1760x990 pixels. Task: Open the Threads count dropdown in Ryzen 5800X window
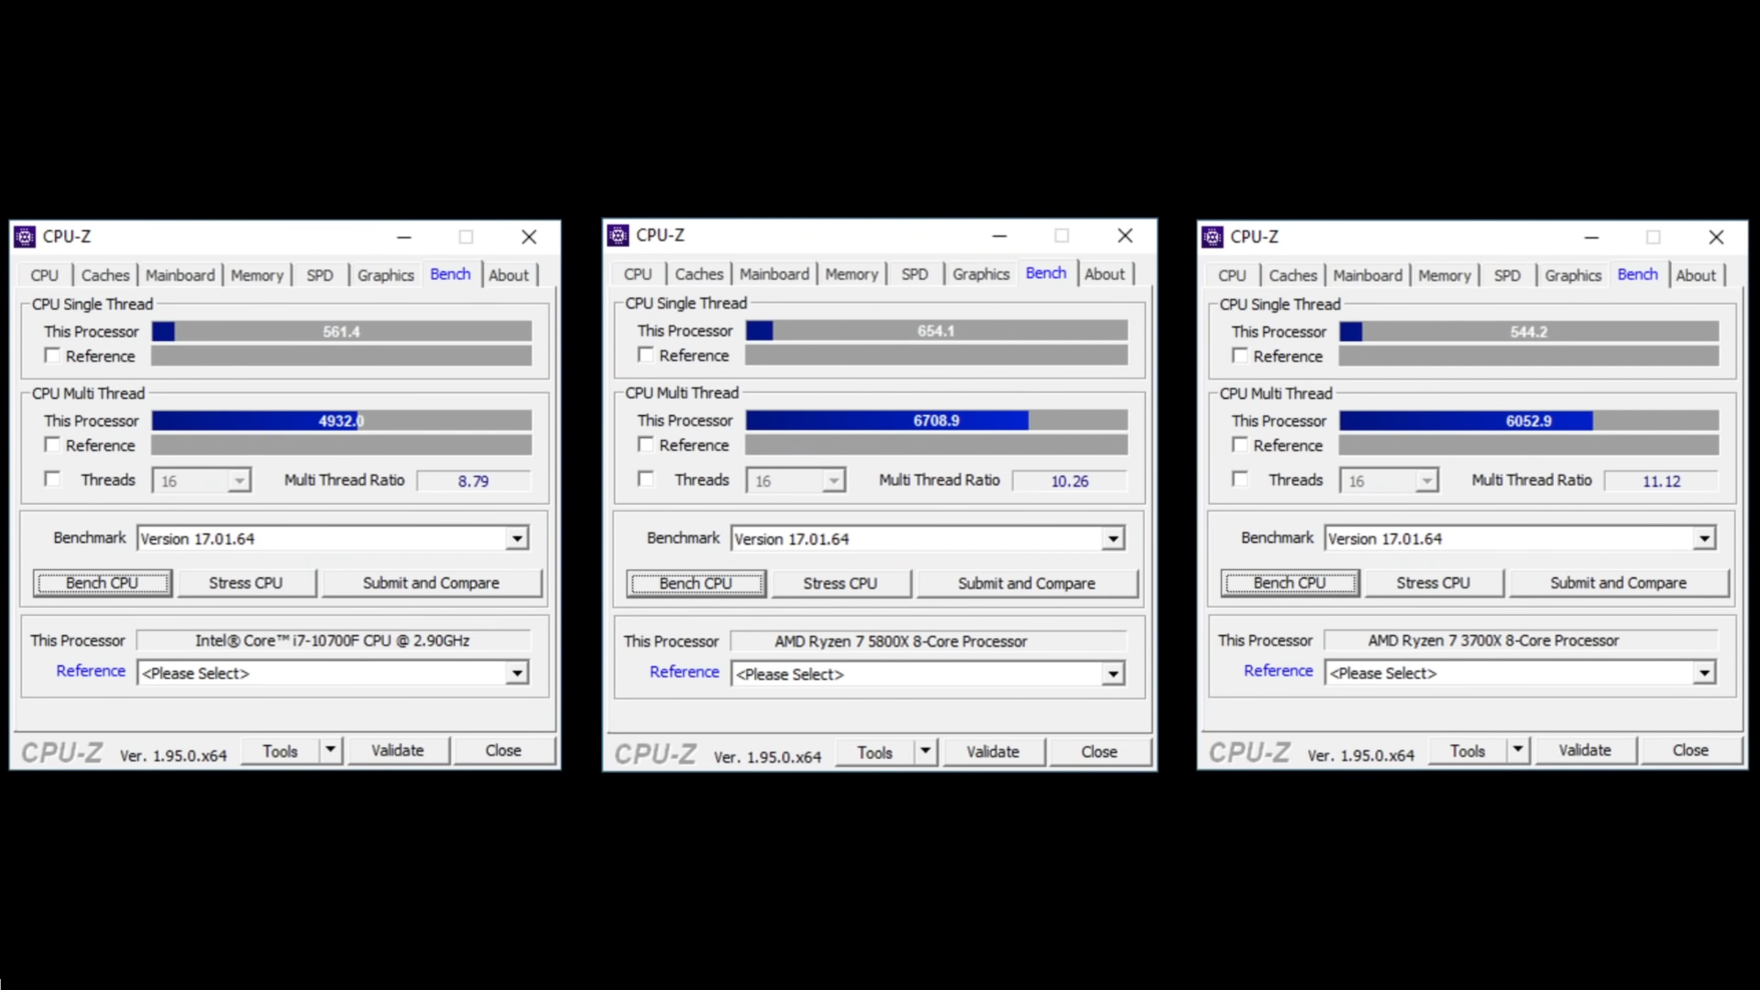pyautogui.click(x=833, y=481)
